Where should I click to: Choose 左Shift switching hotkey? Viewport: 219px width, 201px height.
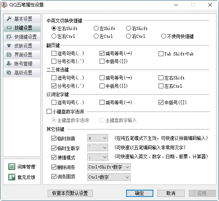(96, 28)
